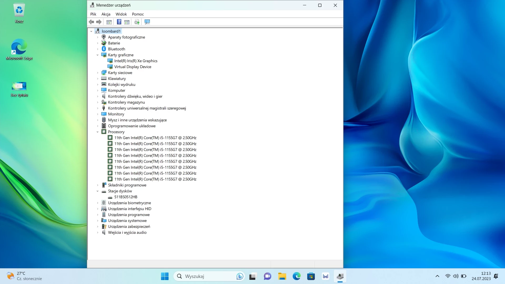Expand the Karty sieciowe category
This screenshot has width=505, height=284.
click(x=98, y=73)
